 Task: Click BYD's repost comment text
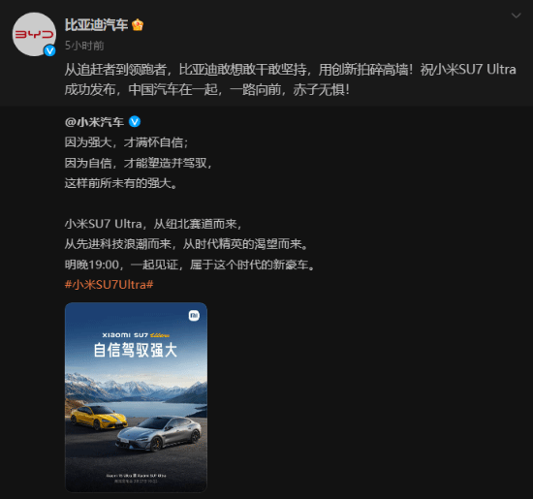click(291, 79)
